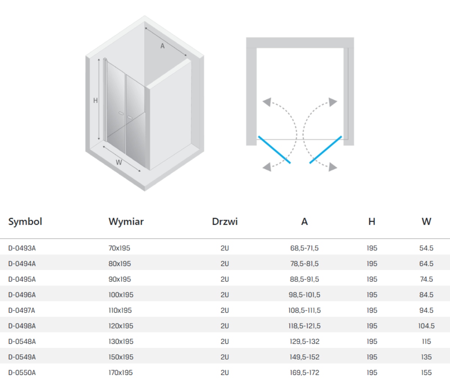This screenshot has width=450, height=382.
Task: Select the Wymiar column header
Action: (126, 221)
